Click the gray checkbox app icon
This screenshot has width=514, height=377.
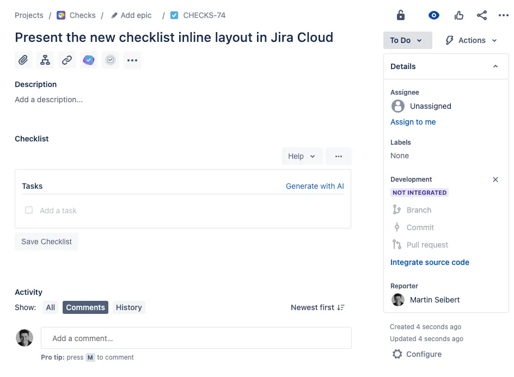tap(111, 60)
